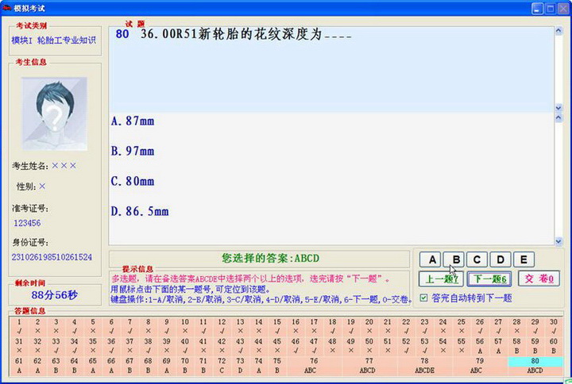
Task: Jump to question 76 answered ABC
Action: point(314,366)
